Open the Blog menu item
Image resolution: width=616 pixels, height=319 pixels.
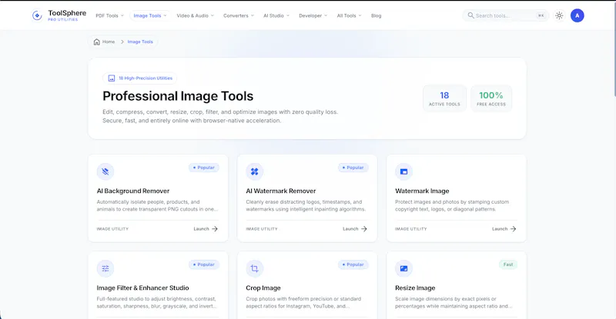pyautogui.click(x=376, y=15)
